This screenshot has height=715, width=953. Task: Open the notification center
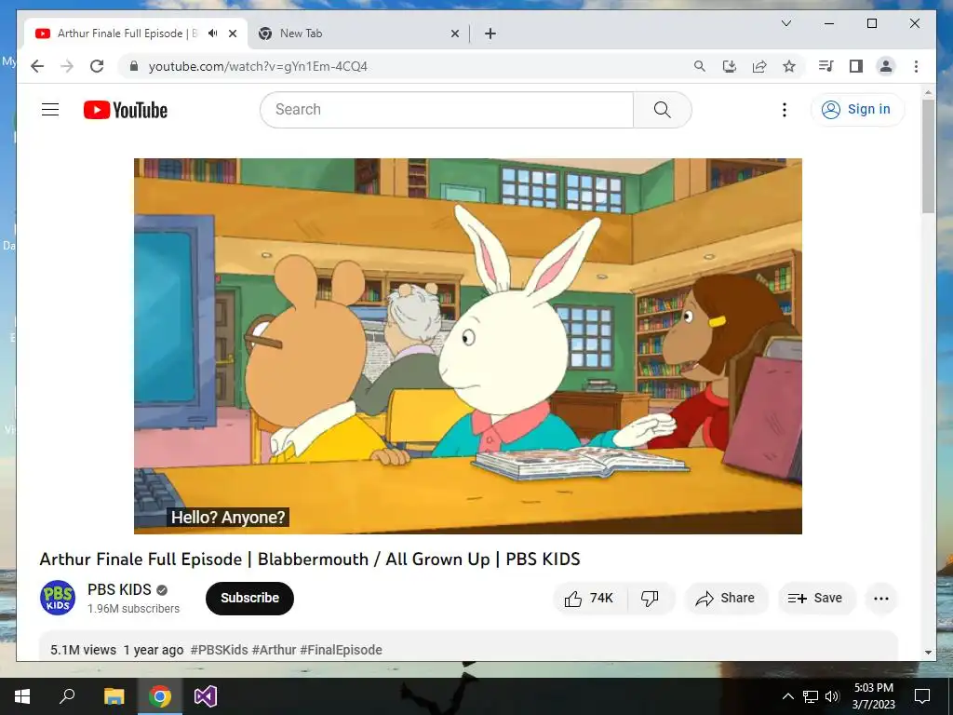coord(922,696)
